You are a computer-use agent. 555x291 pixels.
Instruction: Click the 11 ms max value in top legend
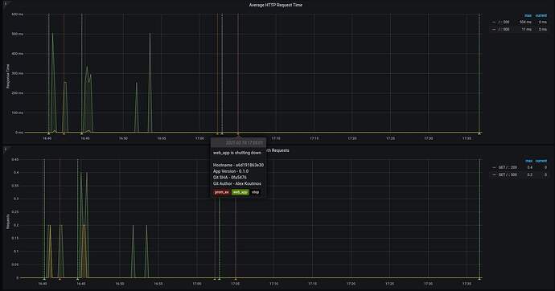526,30
